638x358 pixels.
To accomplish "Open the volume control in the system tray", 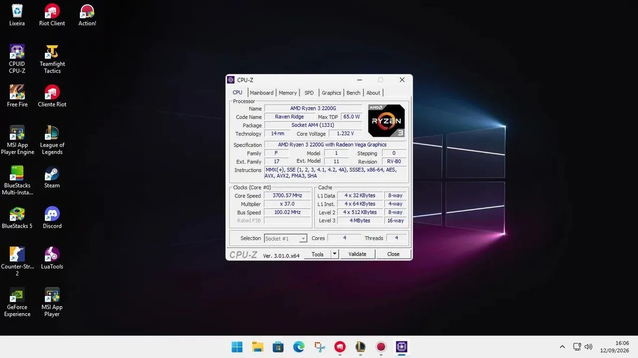I will point(588,347).
